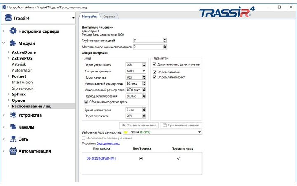Click into Порог похожести field
This screenshot has height=186, width=297.
[x=134, y=116]
